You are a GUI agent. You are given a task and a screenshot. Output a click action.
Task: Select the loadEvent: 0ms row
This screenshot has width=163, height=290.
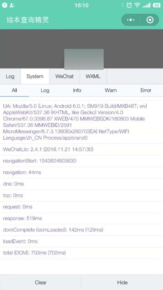click(81, 242)
